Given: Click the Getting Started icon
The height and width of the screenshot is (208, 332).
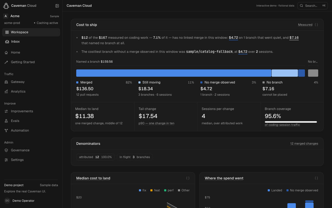Looking at the screenshot, I should pyautogui.click(x=6, y=62).
